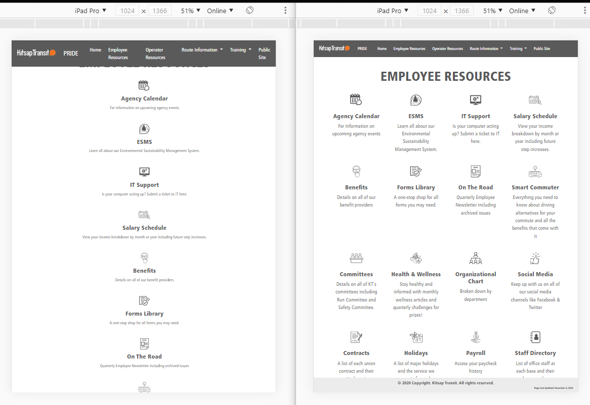Open Training menu in the left pane navbar
Screen dimensions: 590x405
[240, 50]
